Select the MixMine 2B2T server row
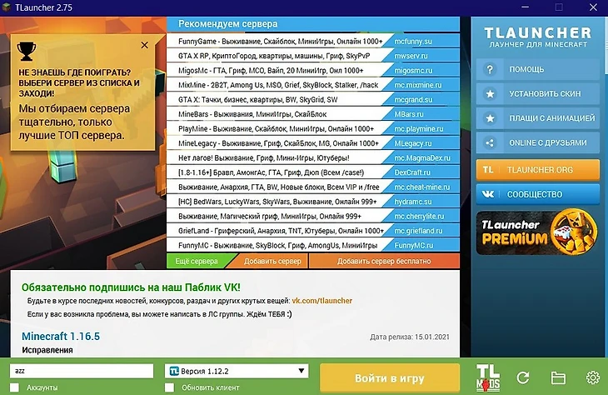 313,85
